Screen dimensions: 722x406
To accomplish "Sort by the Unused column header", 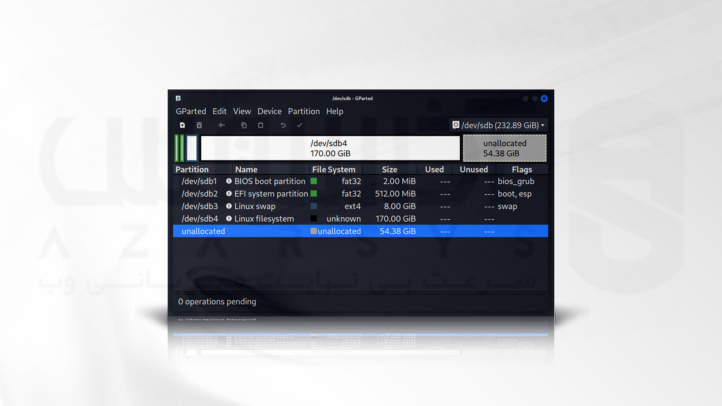I will click(x=474, y=170).
